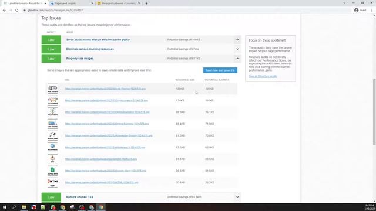Collapse the 'Properly size images' audit chevron
Screen dimensions: 376x211
point(237,59)
